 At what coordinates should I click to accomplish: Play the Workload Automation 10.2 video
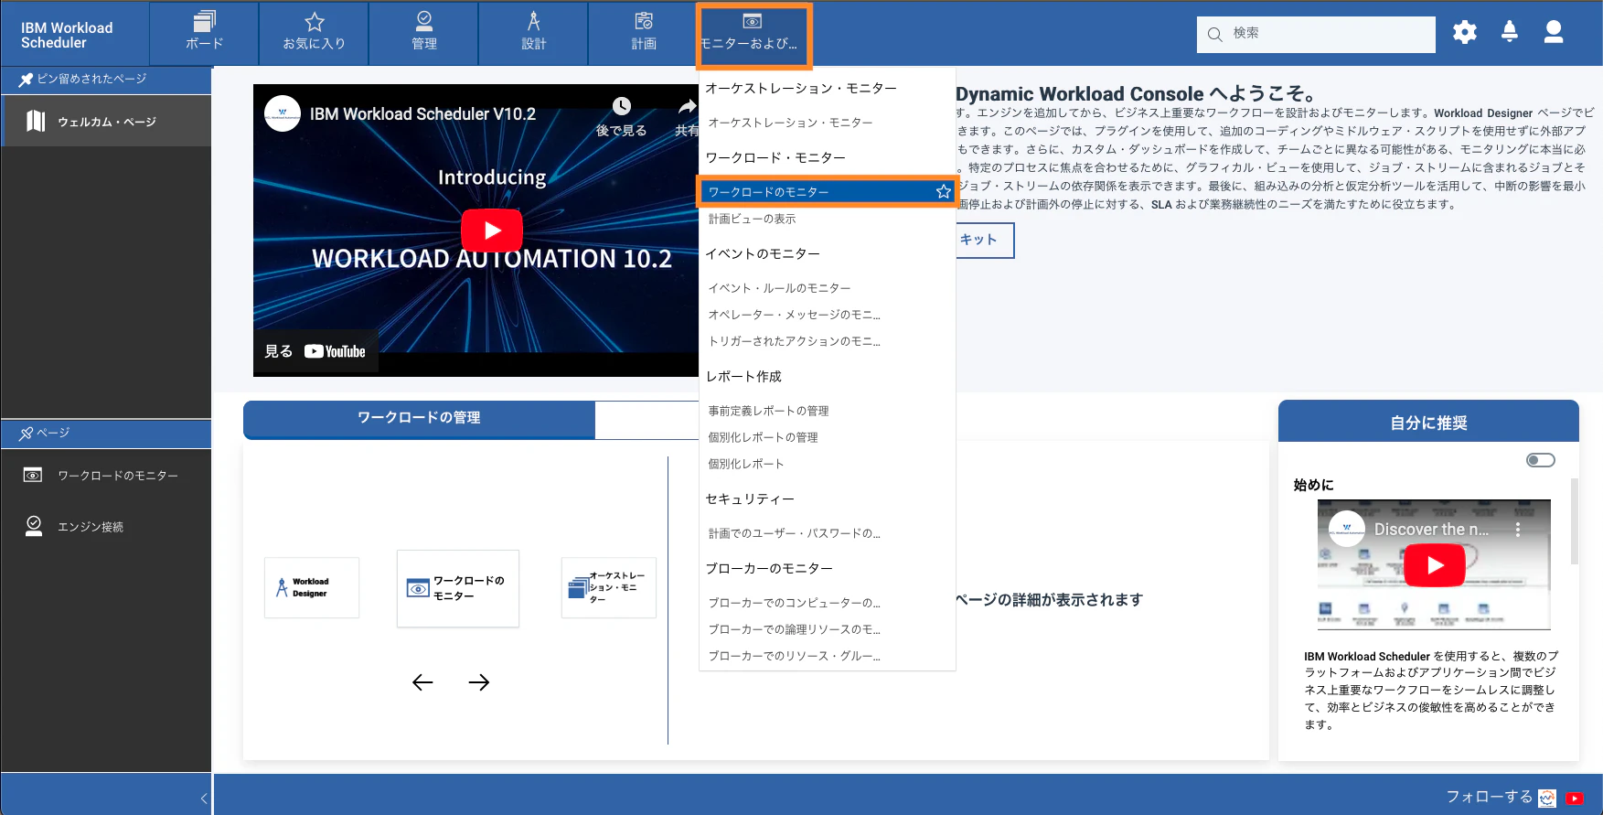point(492,231)
